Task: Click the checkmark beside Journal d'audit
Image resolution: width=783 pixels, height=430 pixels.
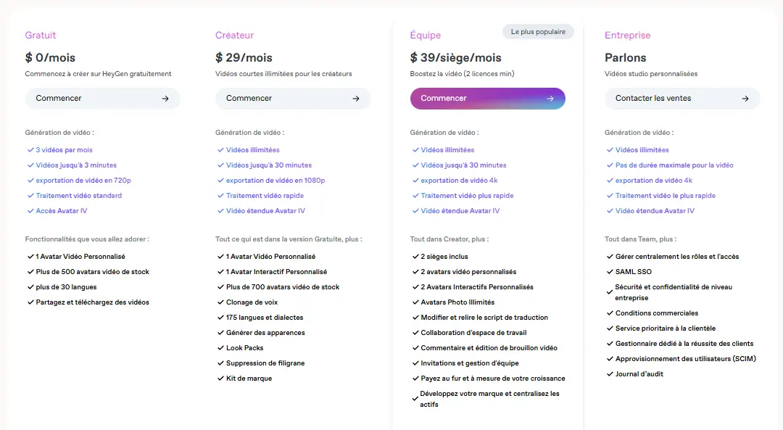Action: tap(610, 374)
